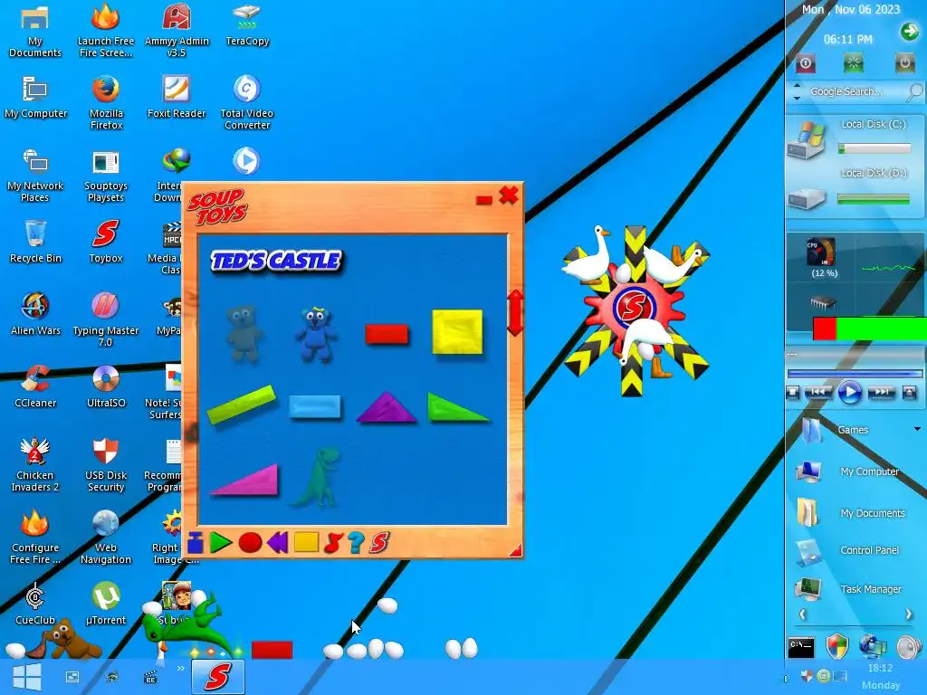Open the Souptoys Playsets desktop icon
Viewport: 927px width, 695px height.
(x=106, y=175)
